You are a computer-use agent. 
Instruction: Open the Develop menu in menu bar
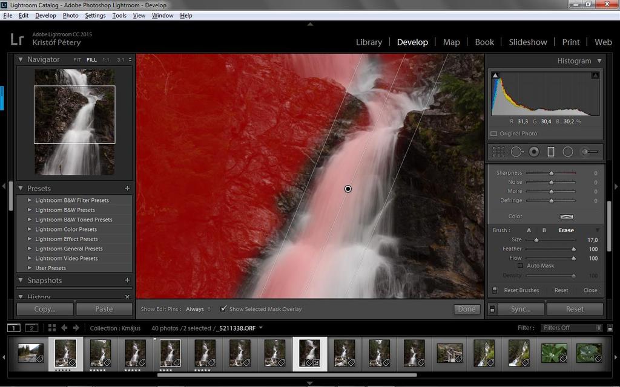[x=45, y=15]
